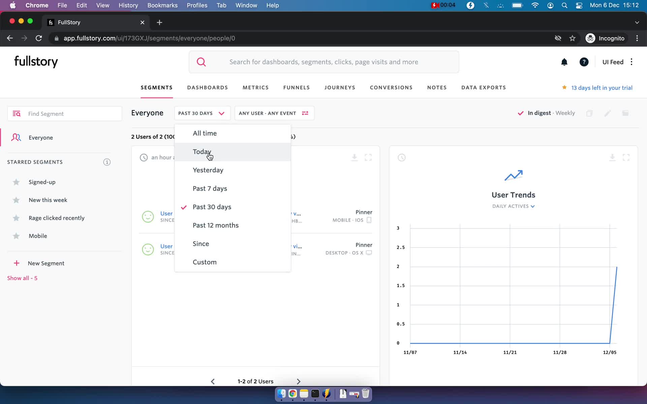Click 13 days left in your trial link

[602, 88]
